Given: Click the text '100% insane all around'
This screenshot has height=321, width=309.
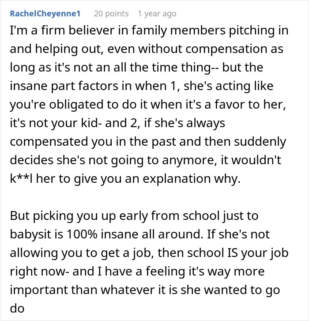Looking at the screenshot, I should pyautogui.click(x=133, y=234).
